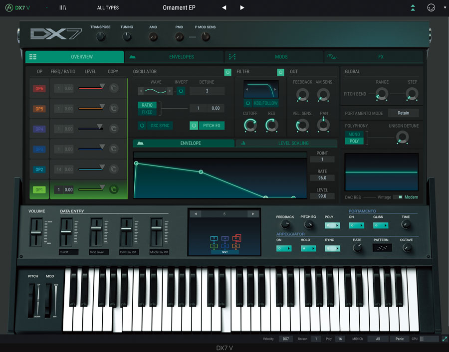Toggle the Arpeggiator HOLD switch

308,248
